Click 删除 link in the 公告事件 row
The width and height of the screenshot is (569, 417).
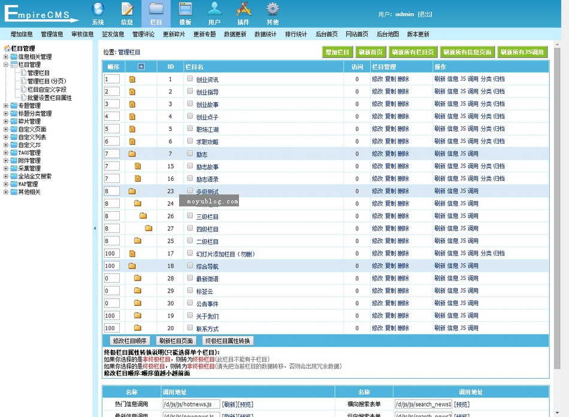[x=403, y=303]
